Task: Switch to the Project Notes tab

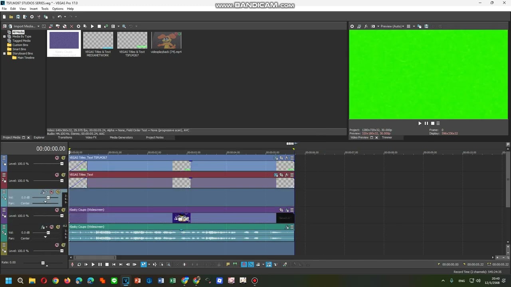Action: (x=154, y=138)
